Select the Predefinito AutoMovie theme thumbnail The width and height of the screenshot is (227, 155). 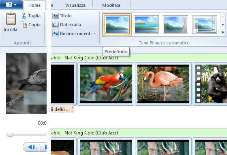117,25
